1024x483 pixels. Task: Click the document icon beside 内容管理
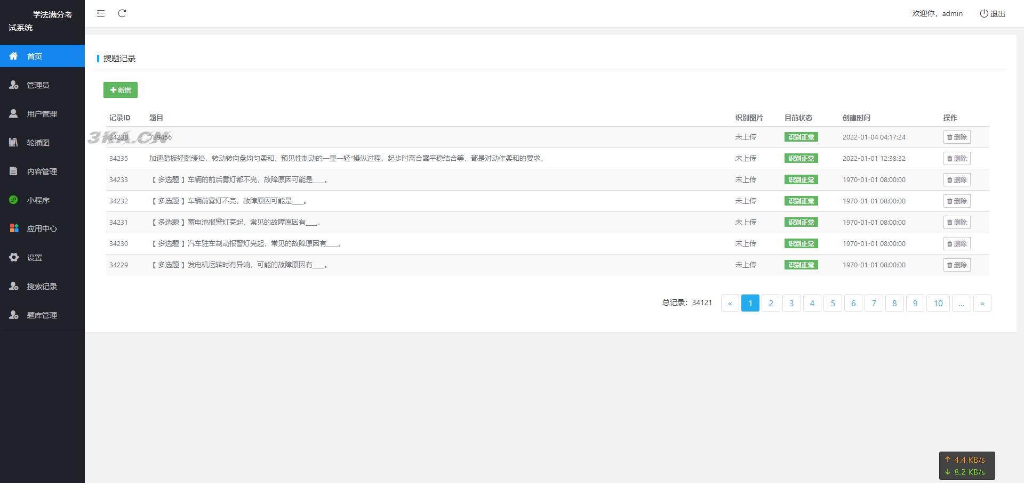click(14, 171)
